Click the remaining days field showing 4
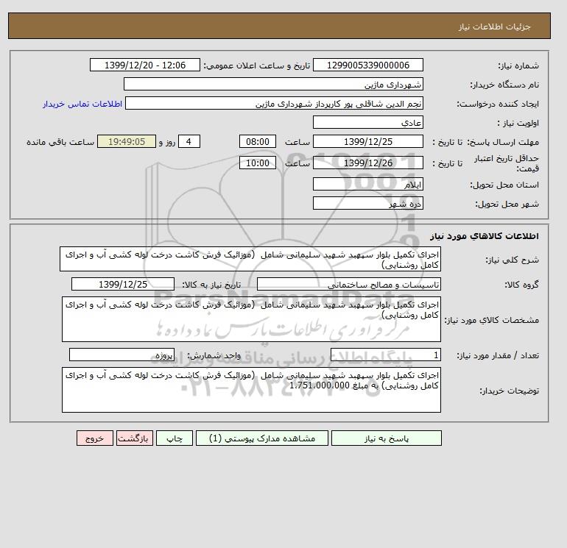This screenshot has width=567, height=548. [189, 142]
